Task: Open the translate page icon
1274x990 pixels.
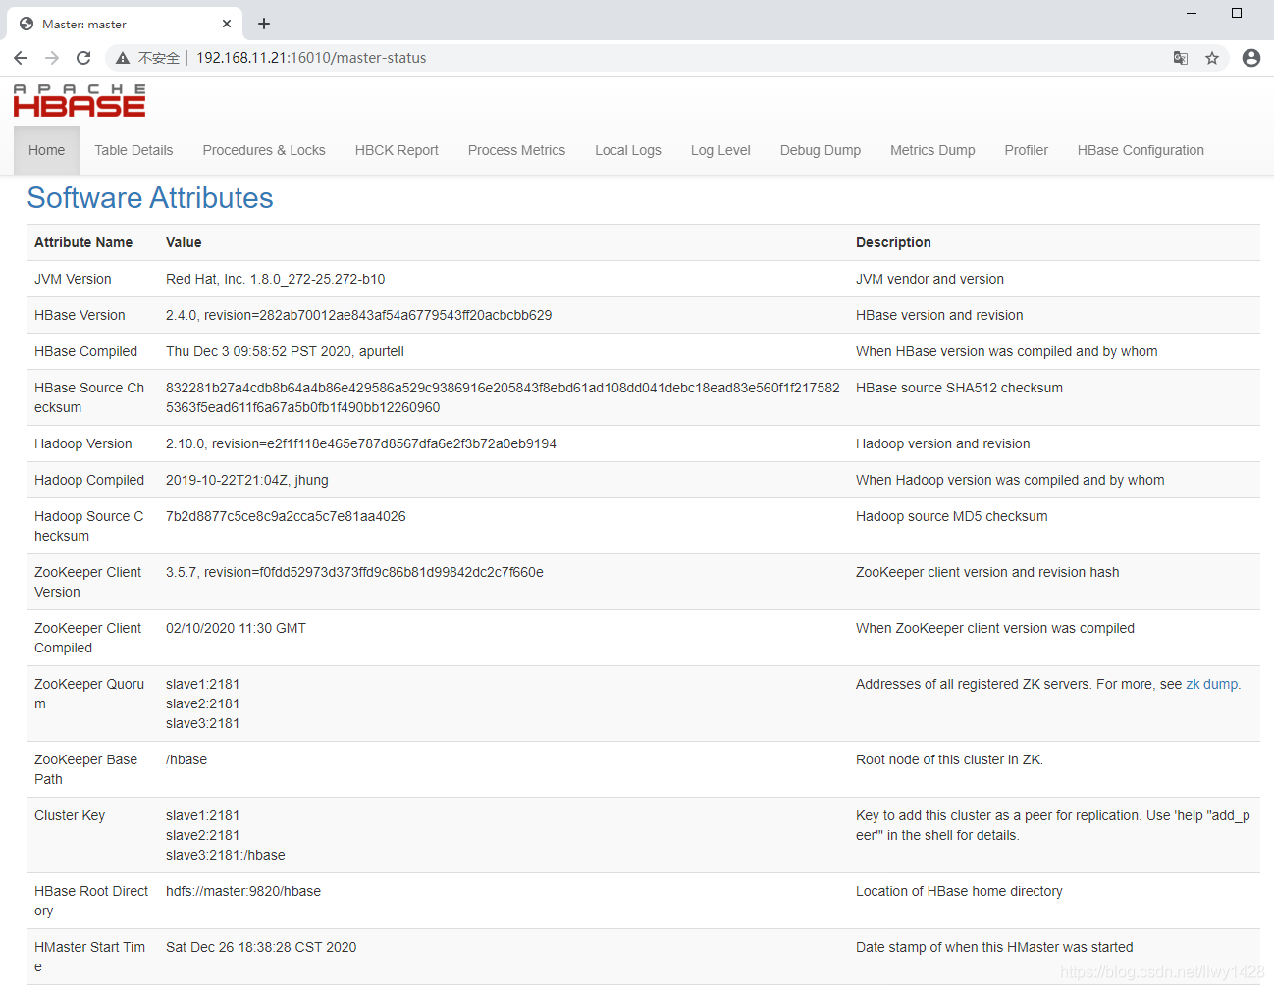Action: 1181,58
